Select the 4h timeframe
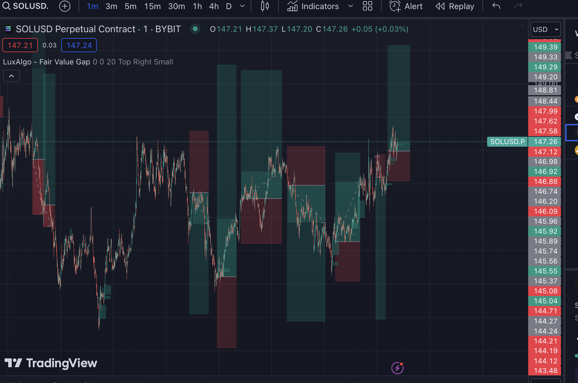Image resolution: width=578 pixels, height=383 pixels. [x=214, y=6]
